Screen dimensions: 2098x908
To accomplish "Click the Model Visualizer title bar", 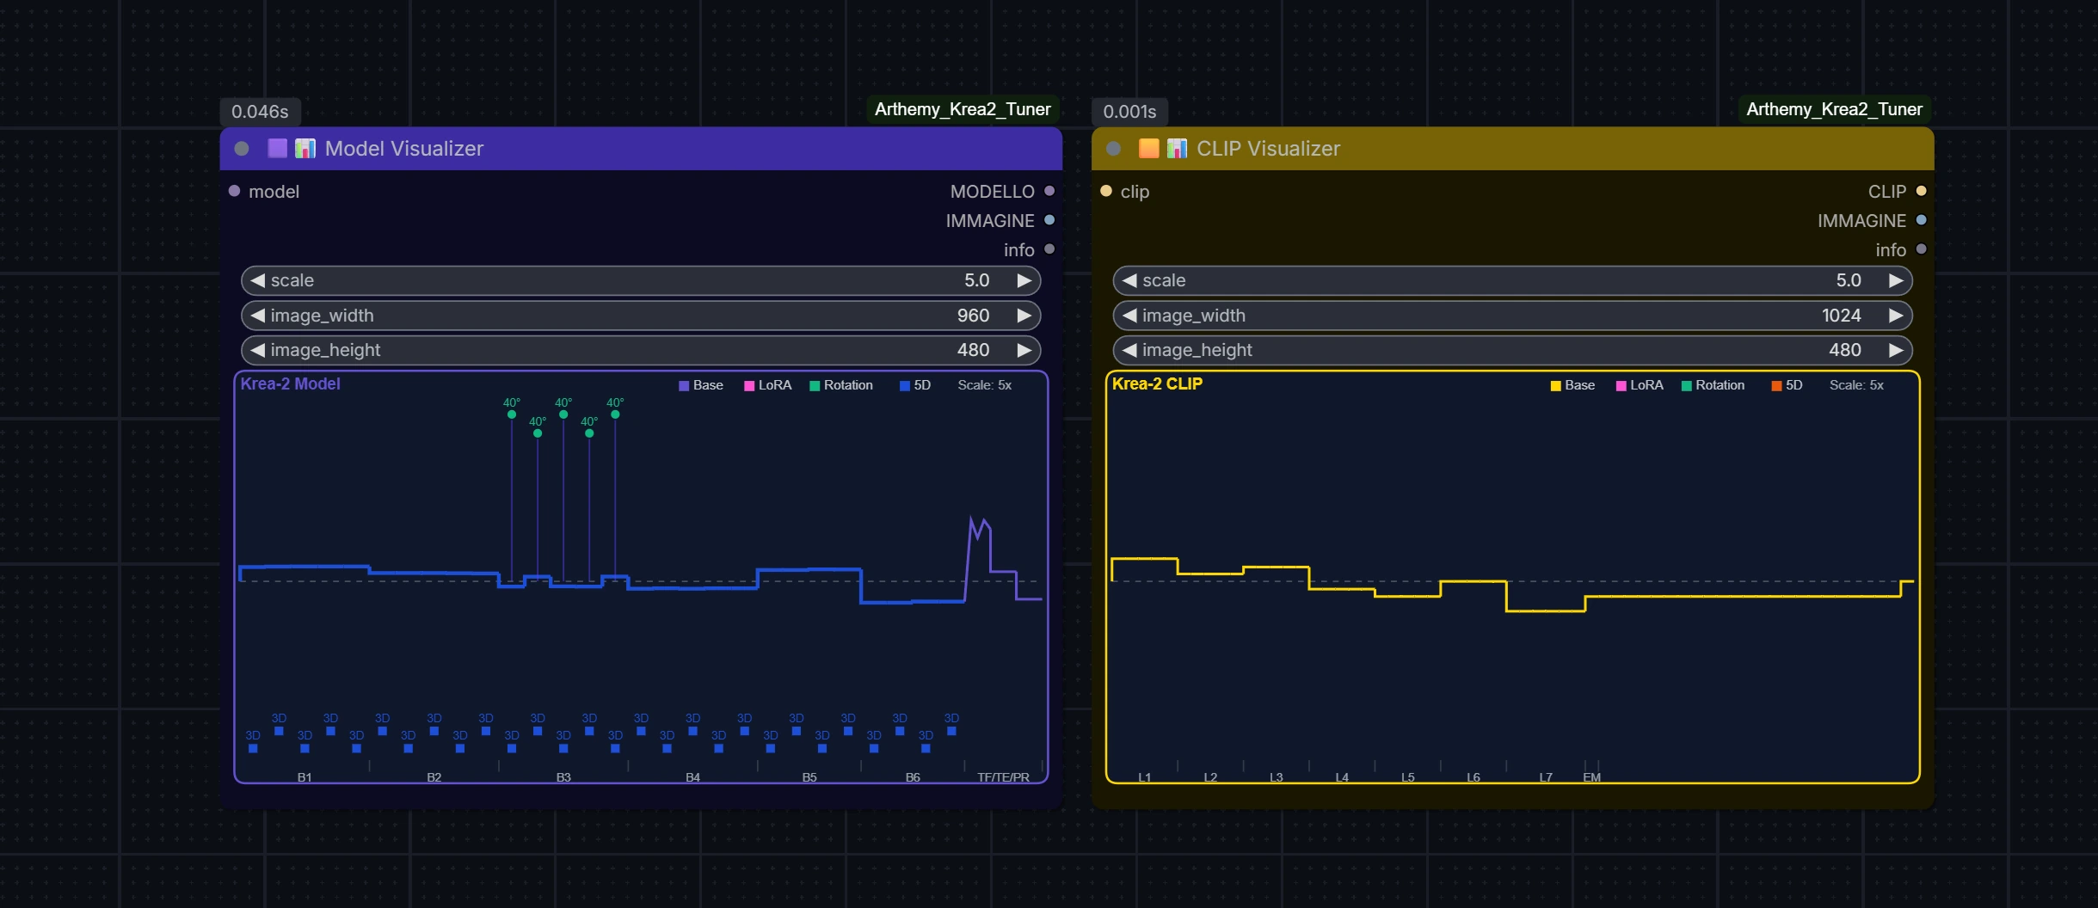I will [641, 149].
